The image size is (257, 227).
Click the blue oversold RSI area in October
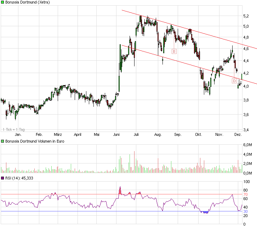(x=205, y=212)
